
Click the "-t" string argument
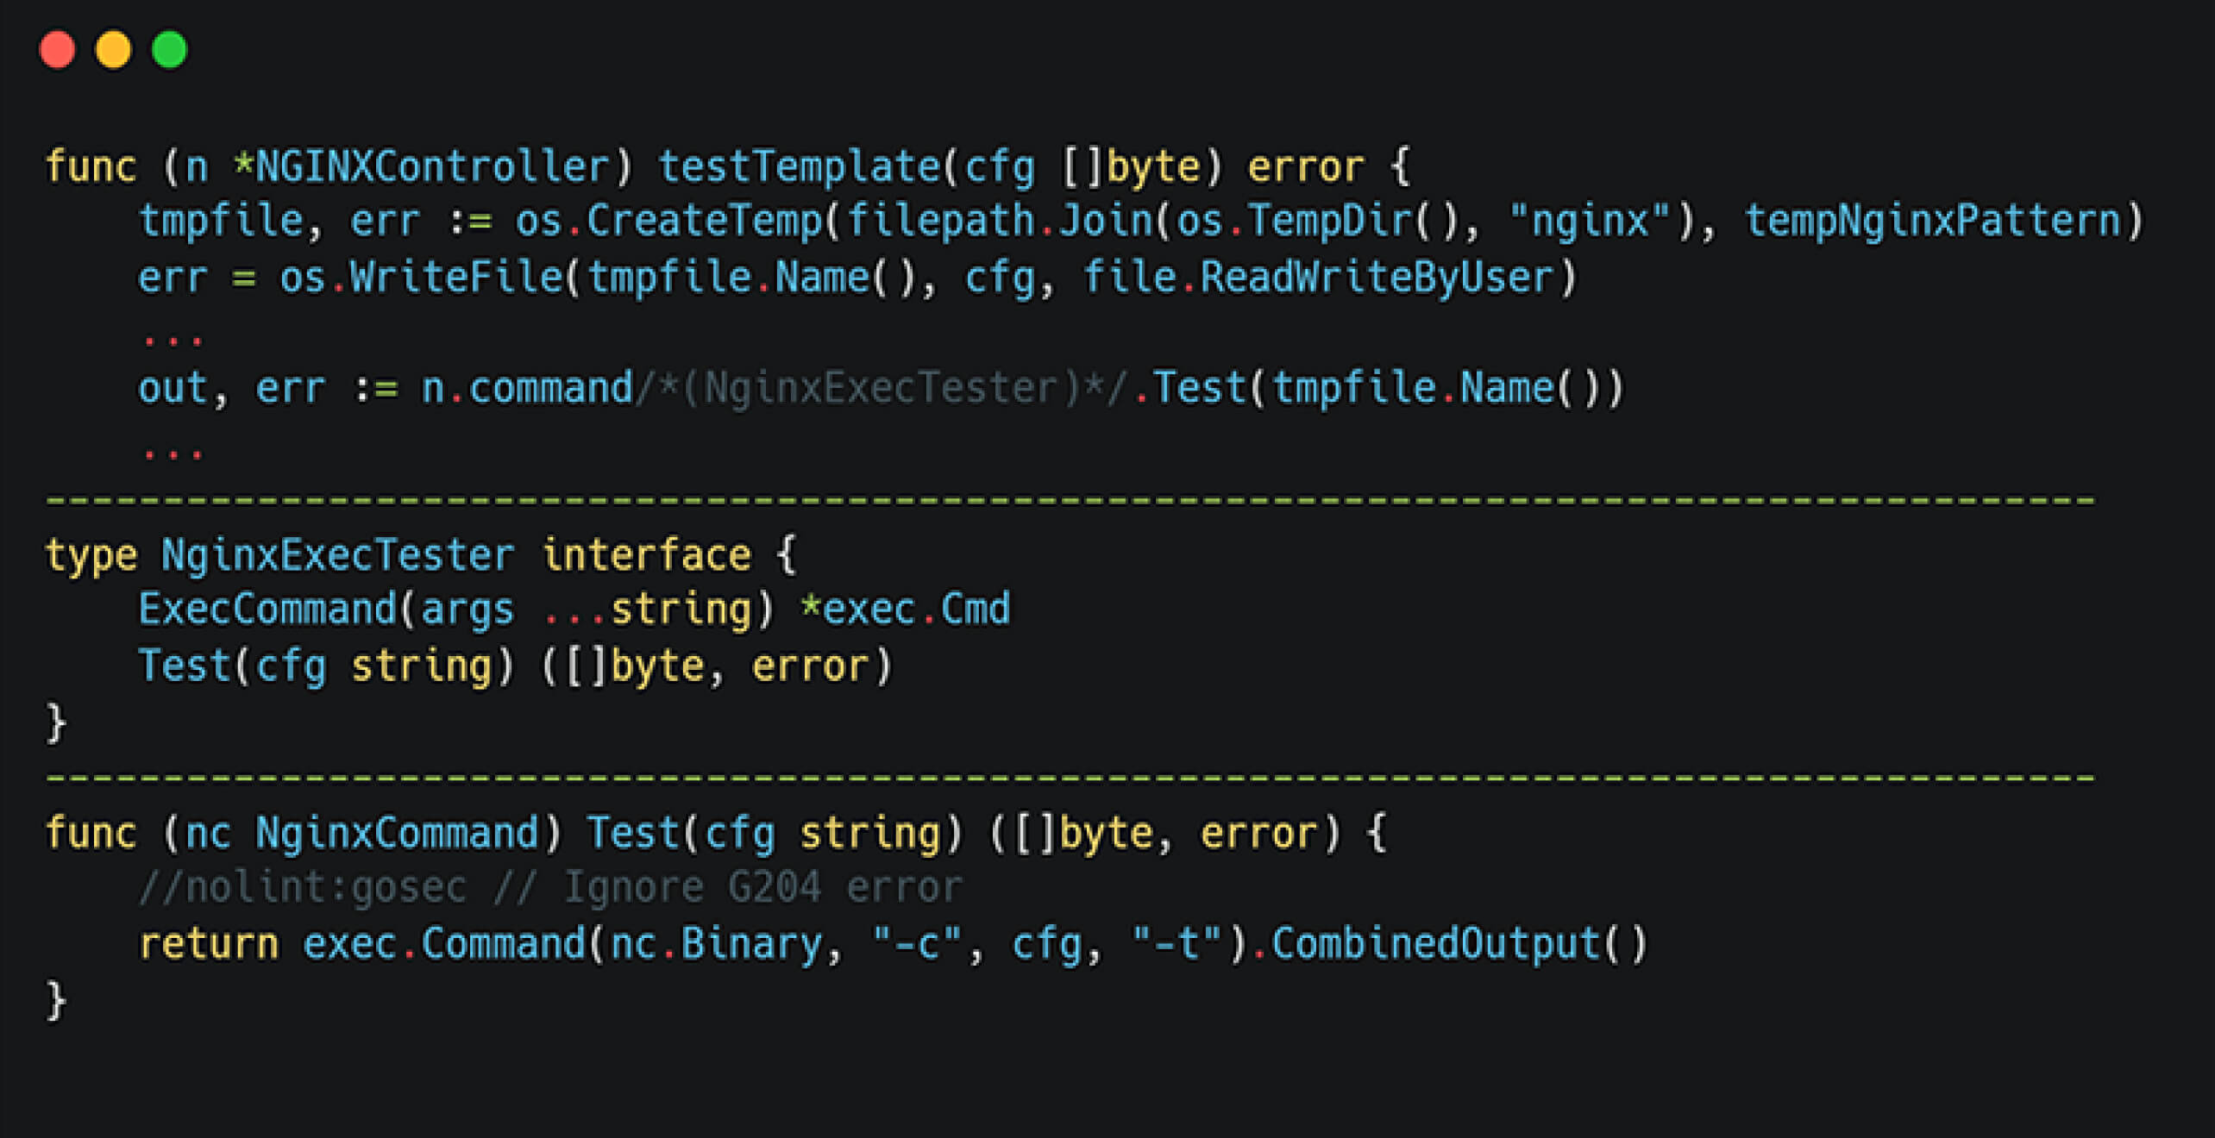click(x=1178, y=944)
